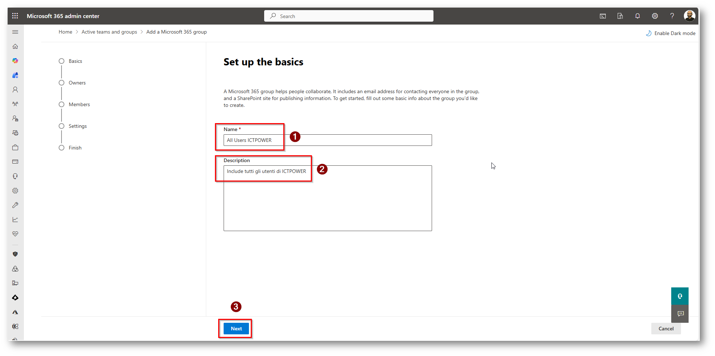
Task: Open Users section in the sidebar
Action: coord(15,90)
